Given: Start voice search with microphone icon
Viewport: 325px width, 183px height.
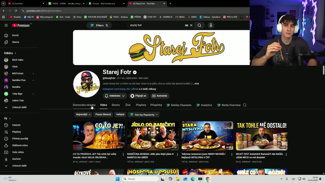Looking at the screenshot, I should 211,25.
